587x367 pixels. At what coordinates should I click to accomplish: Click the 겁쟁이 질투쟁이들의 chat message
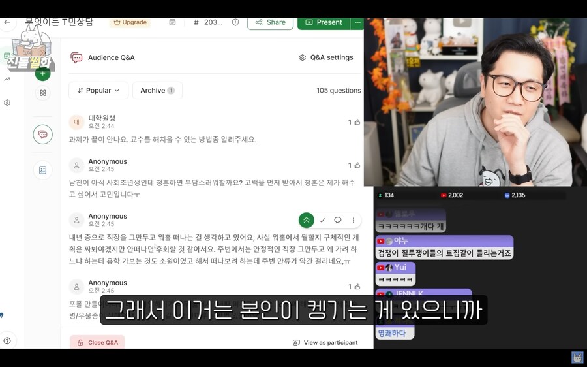[x=444, y=253]
